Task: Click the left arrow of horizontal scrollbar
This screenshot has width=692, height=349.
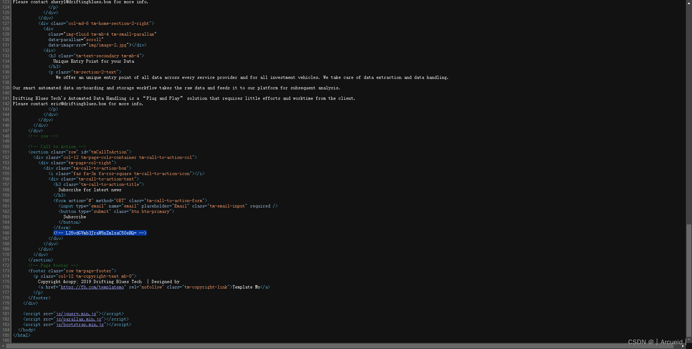Action: coord(3,346)
